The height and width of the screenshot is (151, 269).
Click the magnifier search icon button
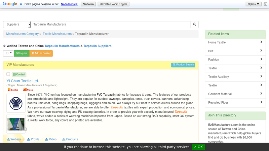(x=194, y=24)
